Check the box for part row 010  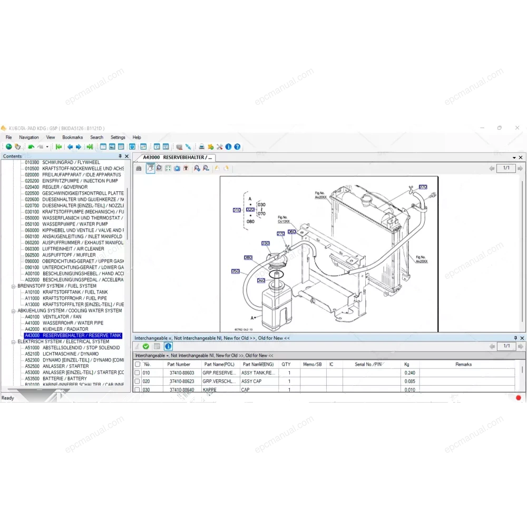point(137,373)
